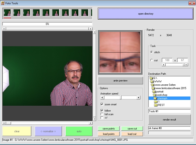Open the portrait folder in the destination tree
This screenshot has width=196, height=145.
pos(160,92)
